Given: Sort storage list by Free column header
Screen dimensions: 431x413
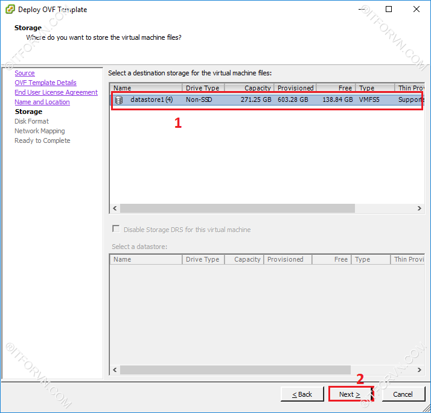Looking at the screenshot, I should 336,88.
